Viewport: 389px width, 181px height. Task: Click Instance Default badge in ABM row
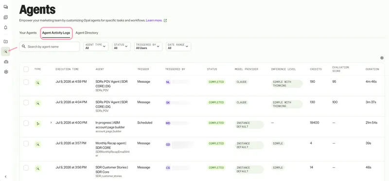249,125
